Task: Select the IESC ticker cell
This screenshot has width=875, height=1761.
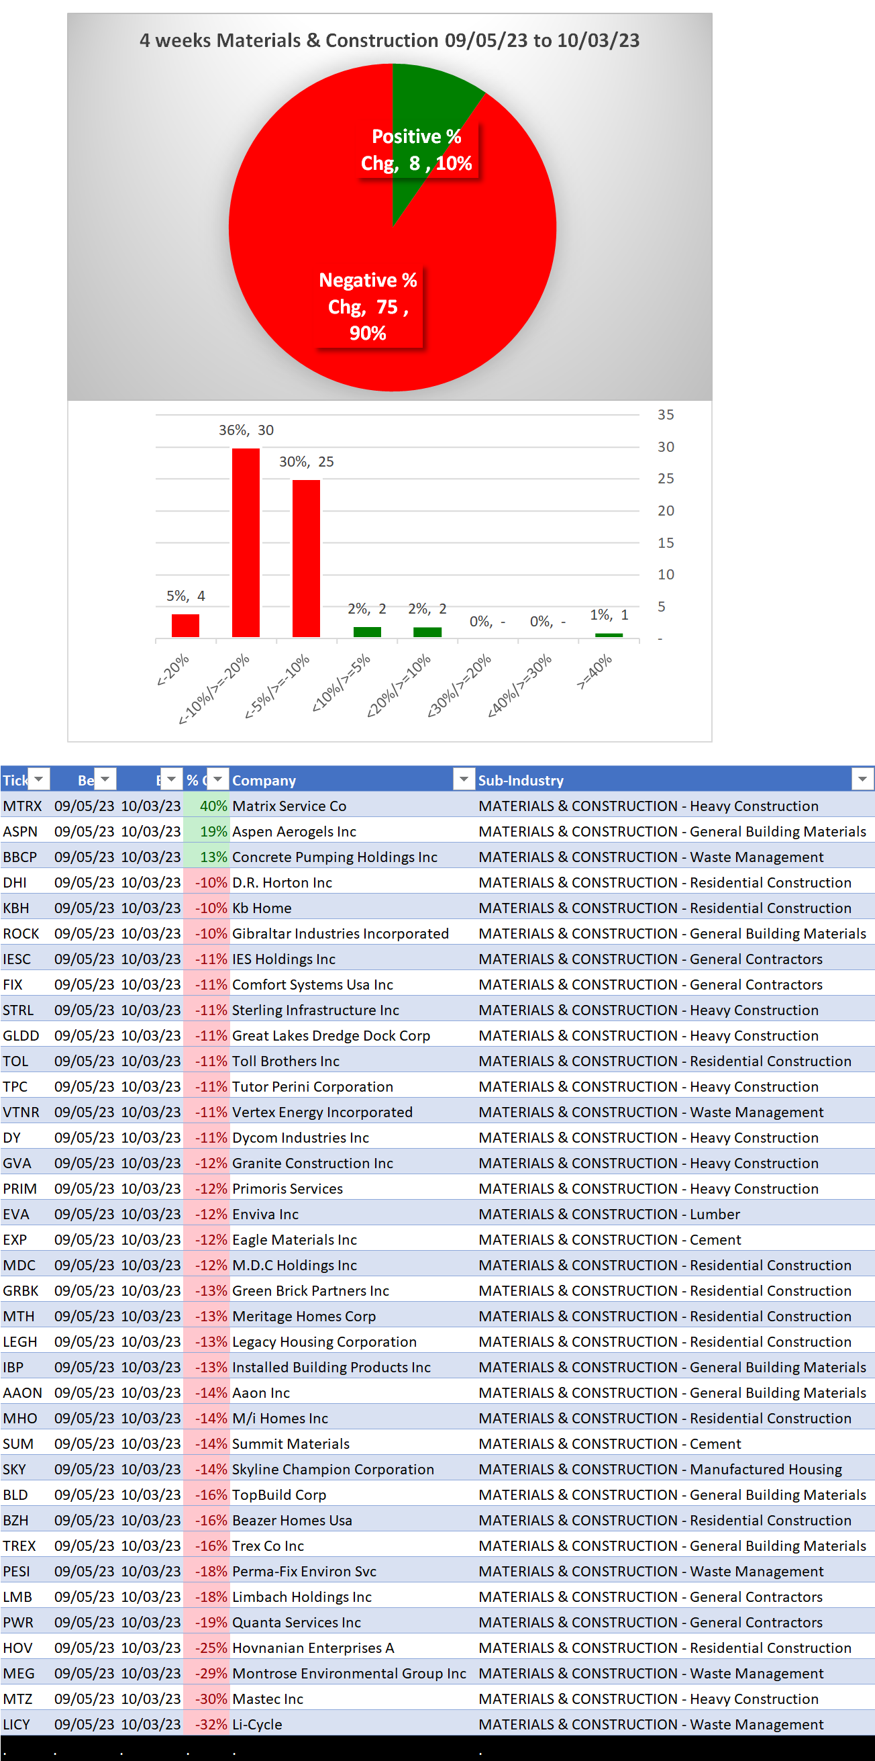Action: coord(26,959)
